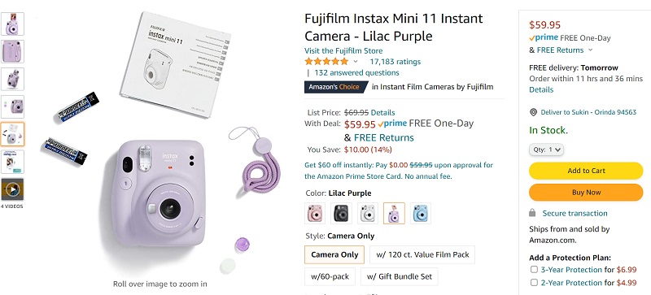
Task: Play the product videos thumbnail
Action: click(12, 189)
